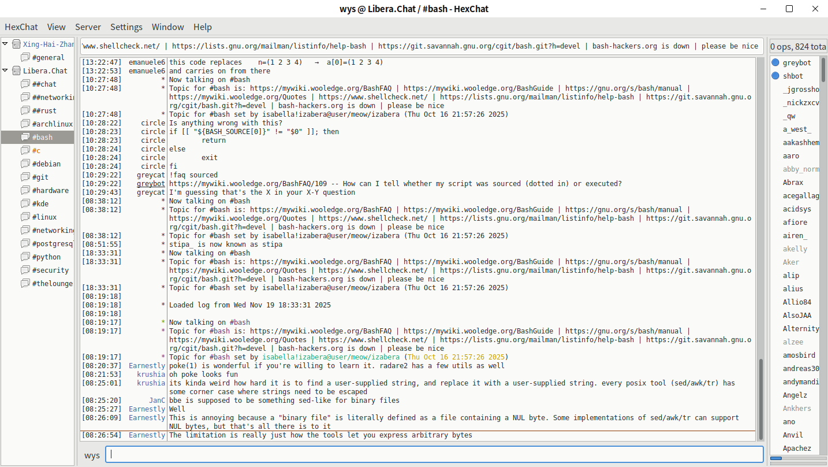Switch to the #debian channel
The image size is (828, 467).
46,164
